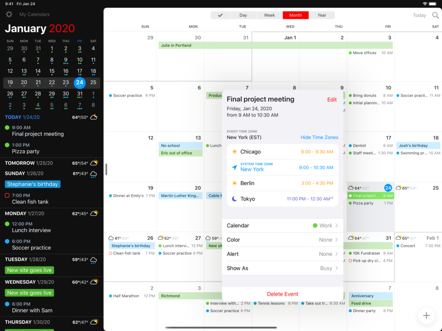Open settings gear in sidebar
This screenshot has width=442, height=331.
(x=9, y=15)
